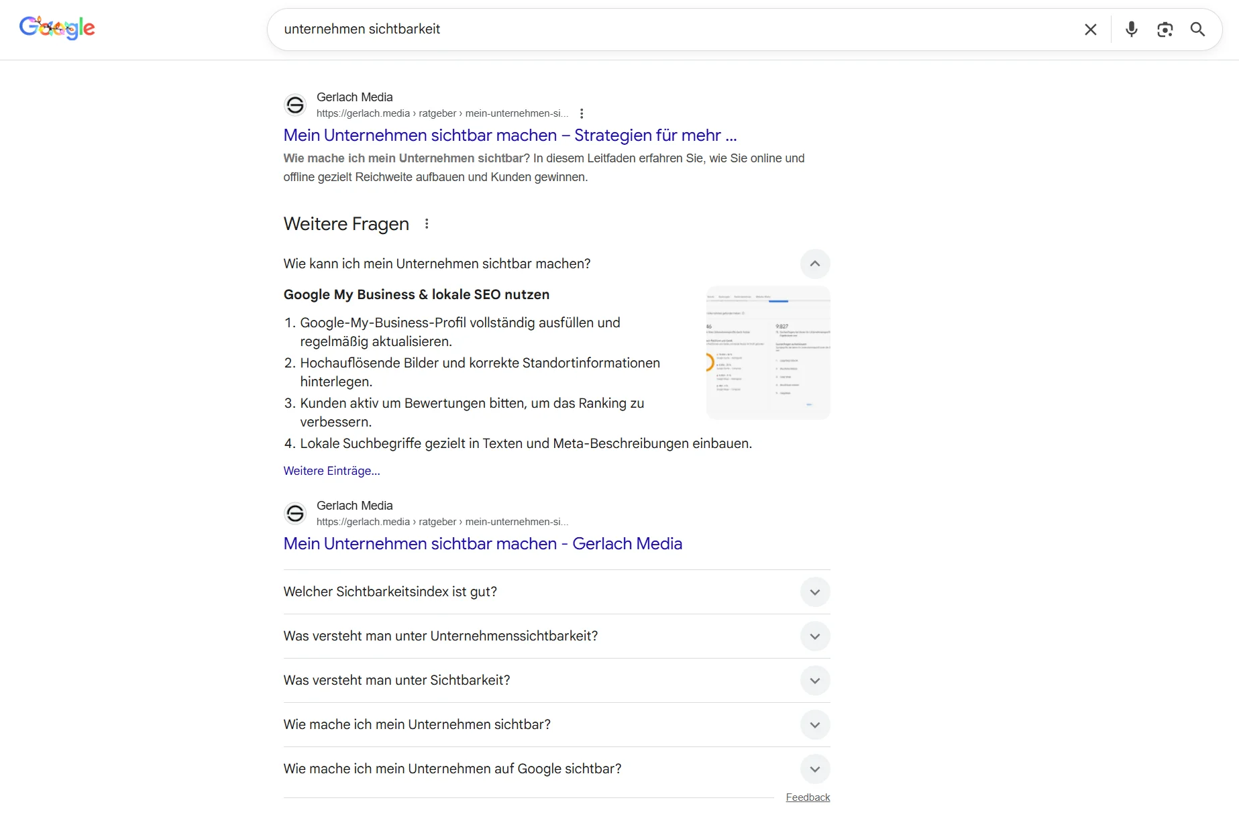
Task: Click the Gerlach Media favicon on first result
Action: (295, 105)
